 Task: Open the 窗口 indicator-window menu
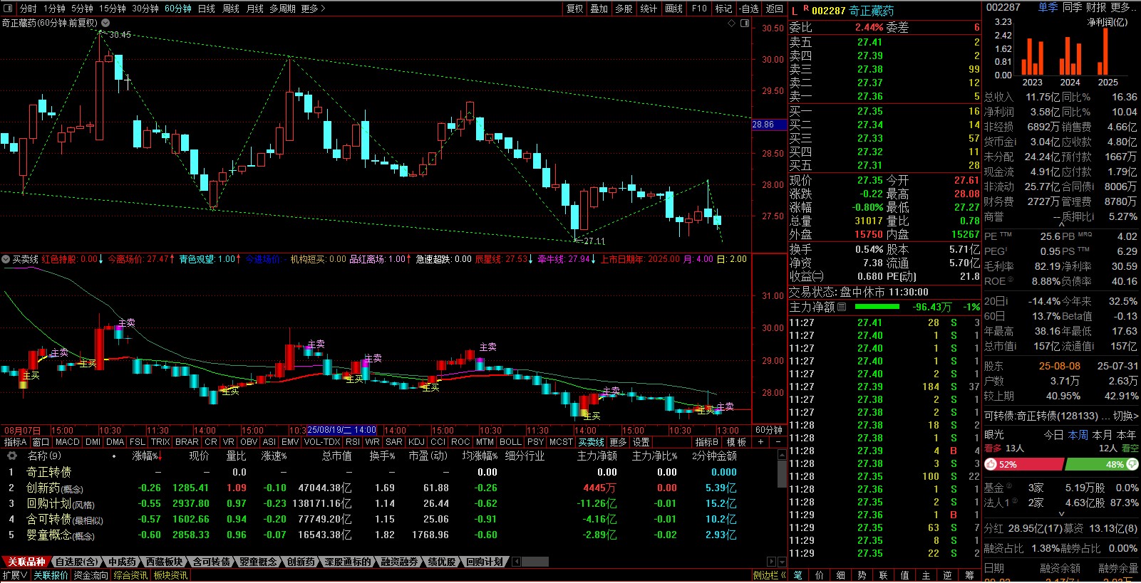point(41,442)
